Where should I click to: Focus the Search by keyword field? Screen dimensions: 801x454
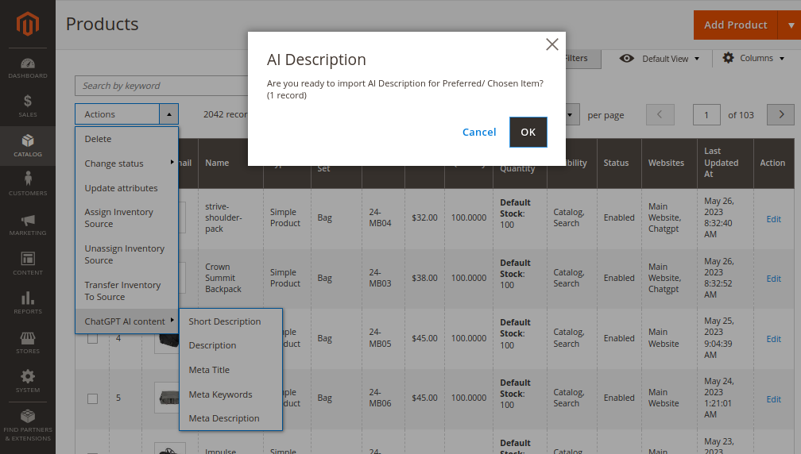click(161, 86)
